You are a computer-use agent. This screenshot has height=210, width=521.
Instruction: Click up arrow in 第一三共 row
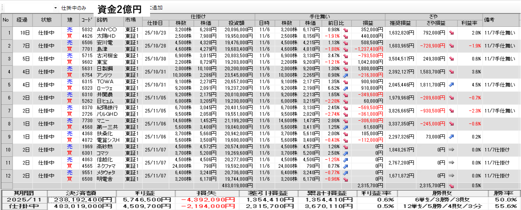click(345, 127)
